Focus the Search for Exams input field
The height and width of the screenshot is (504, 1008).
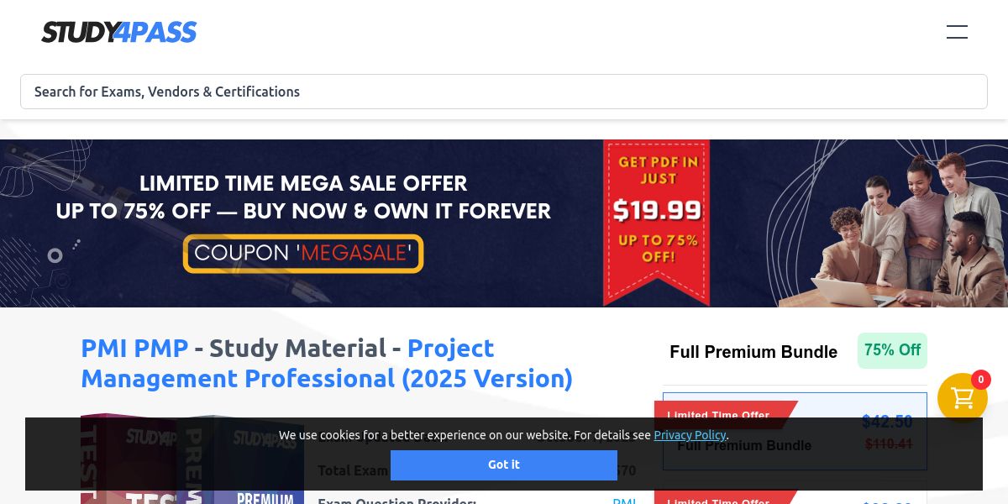pos(504,92)
